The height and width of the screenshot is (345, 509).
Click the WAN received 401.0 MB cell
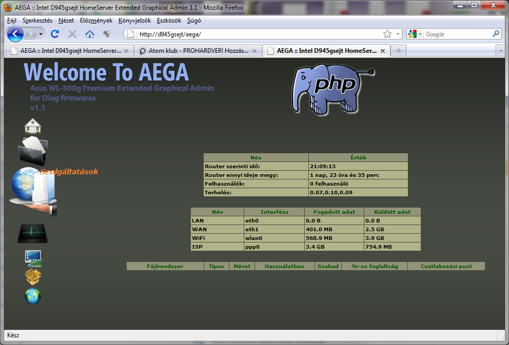coord(335,229)
